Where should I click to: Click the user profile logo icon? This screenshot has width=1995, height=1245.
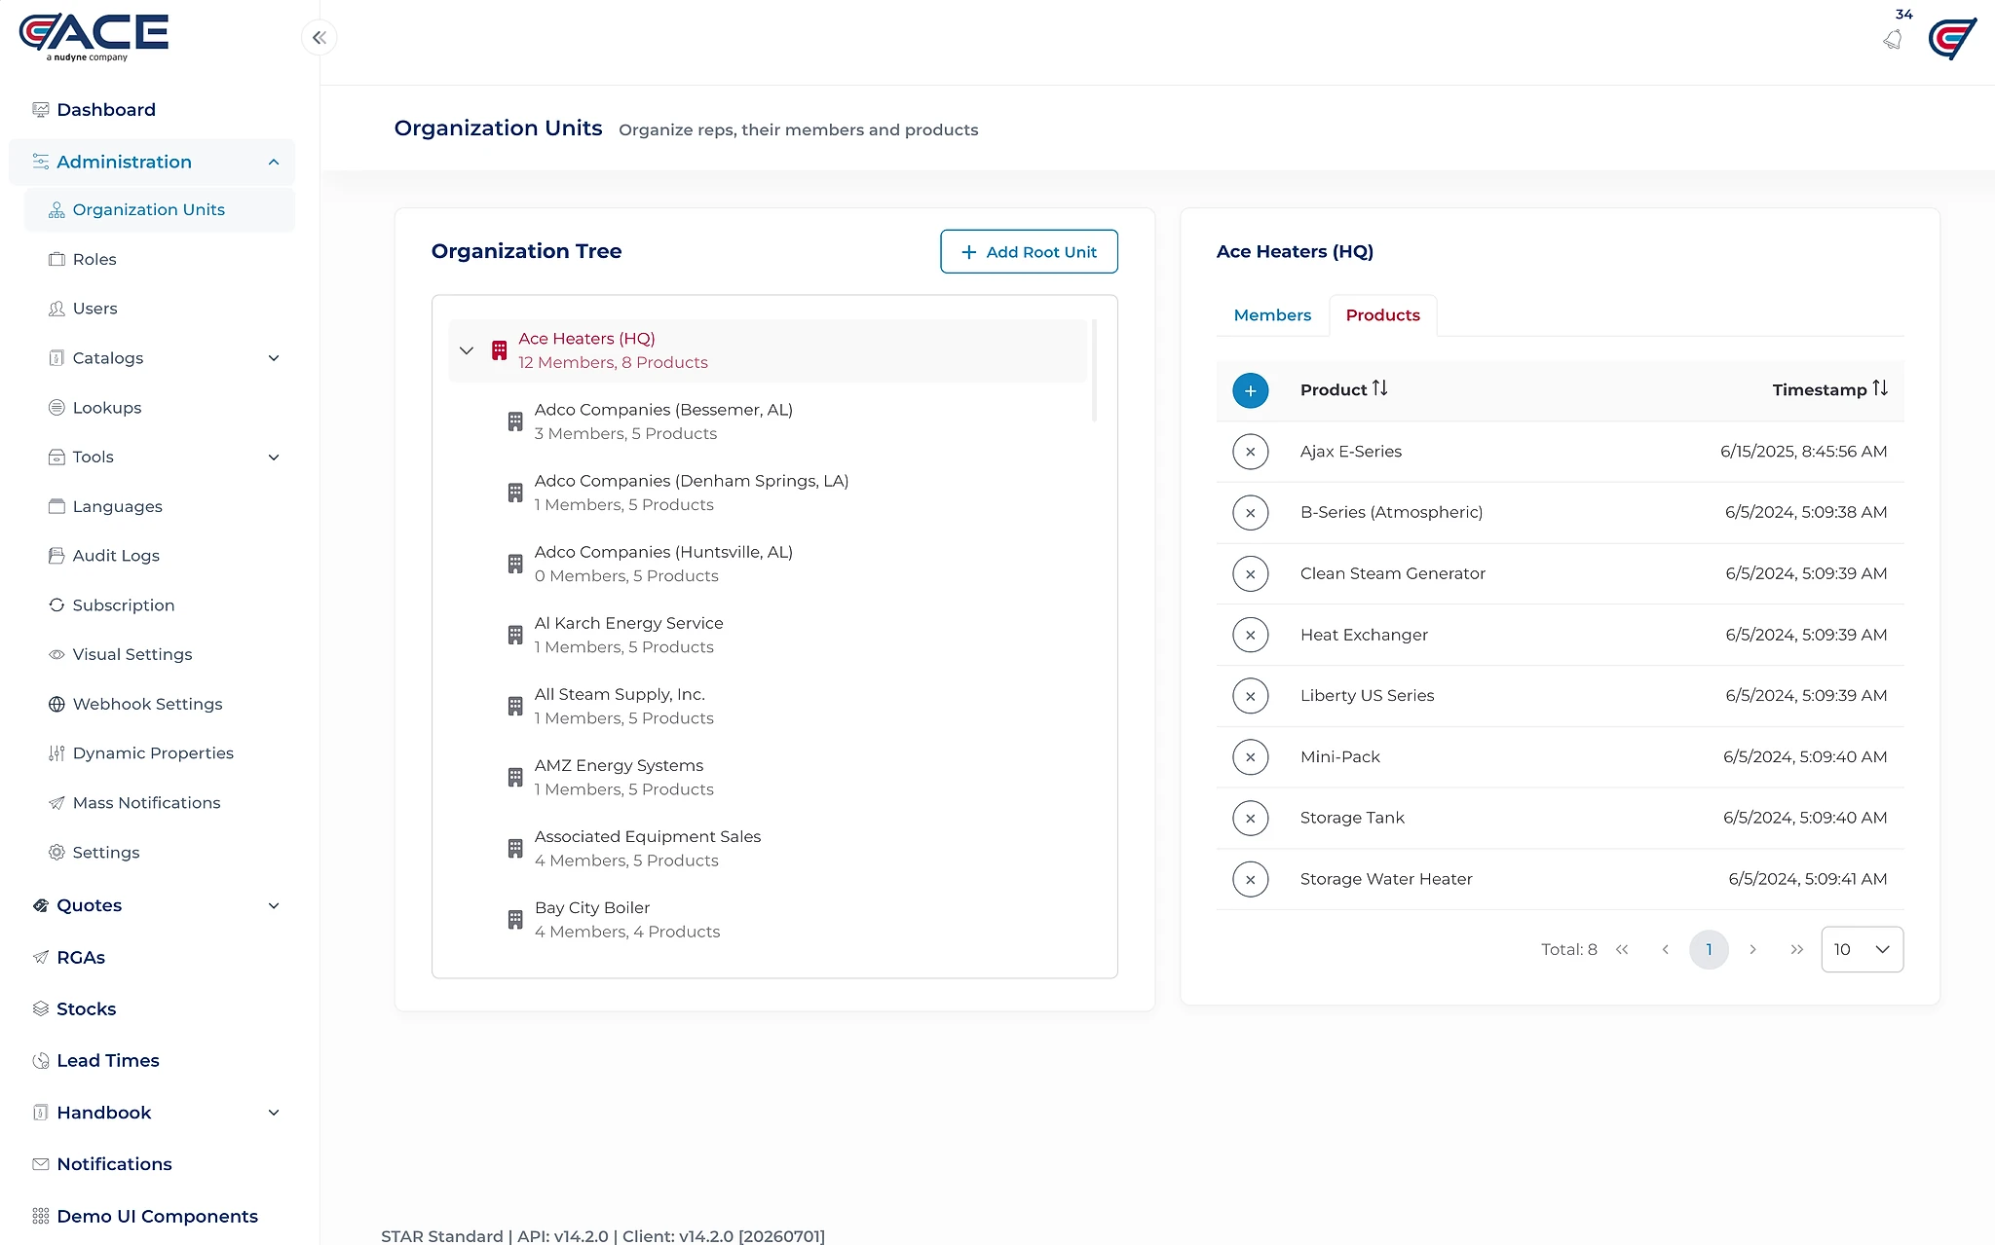pyautogui.click(x=1952, y=39)
